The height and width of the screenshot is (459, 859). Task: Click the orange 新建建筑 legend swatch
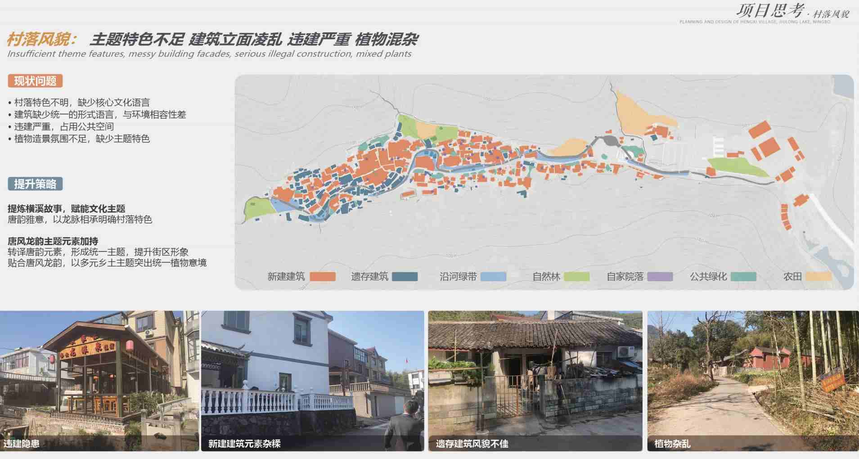[323, 277]
